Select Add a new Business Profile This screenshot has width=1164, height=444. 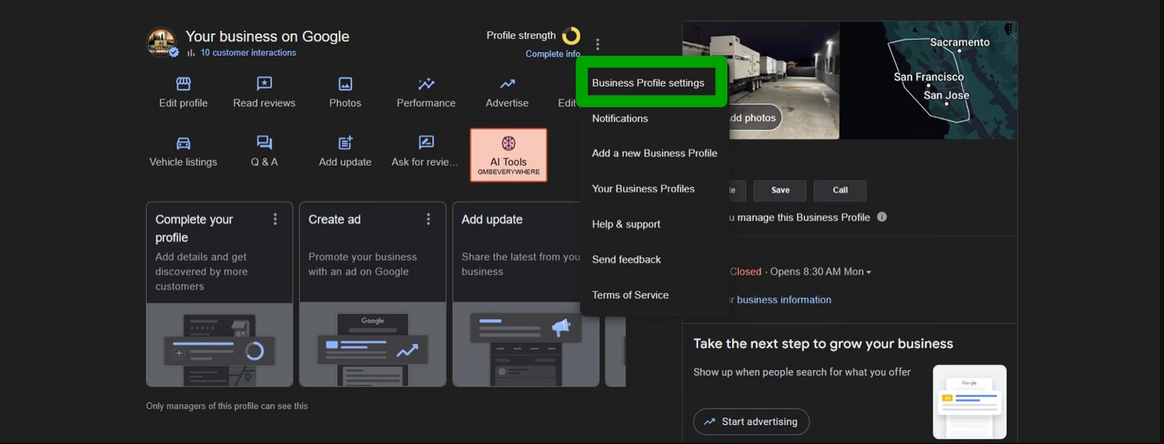654,154
